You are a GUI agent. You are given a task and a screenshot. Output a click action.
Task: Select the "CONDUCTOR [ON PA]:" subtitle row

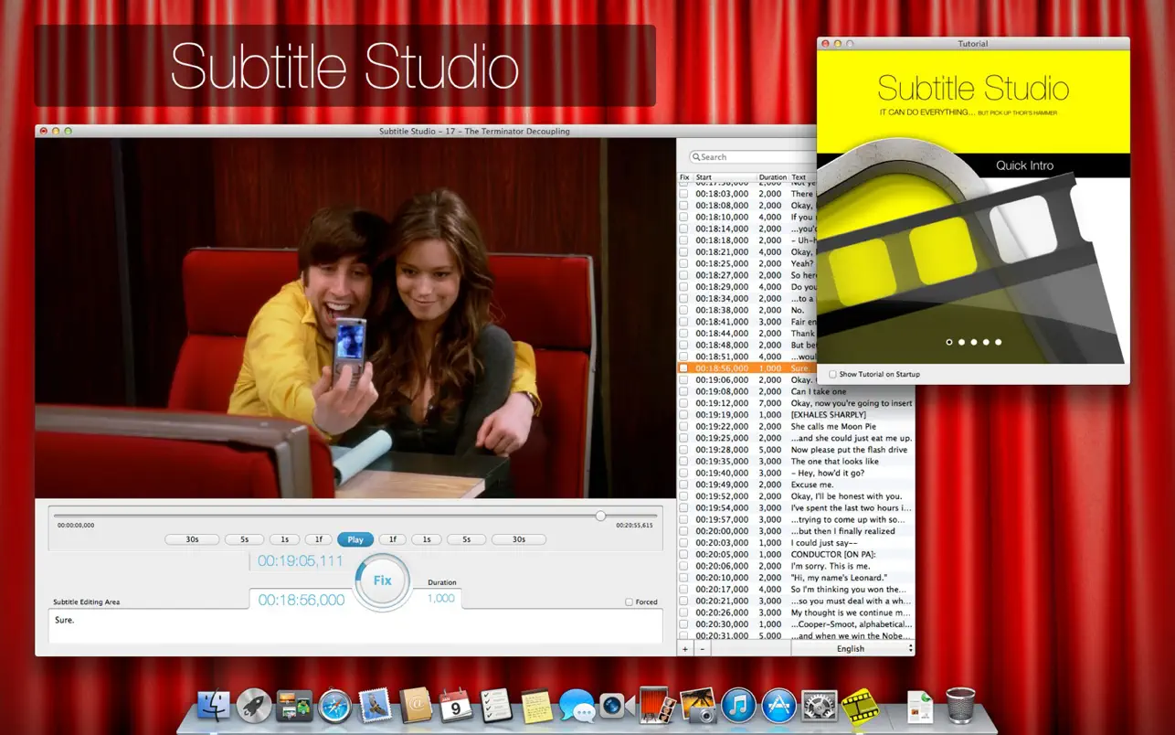pos(795,554)
